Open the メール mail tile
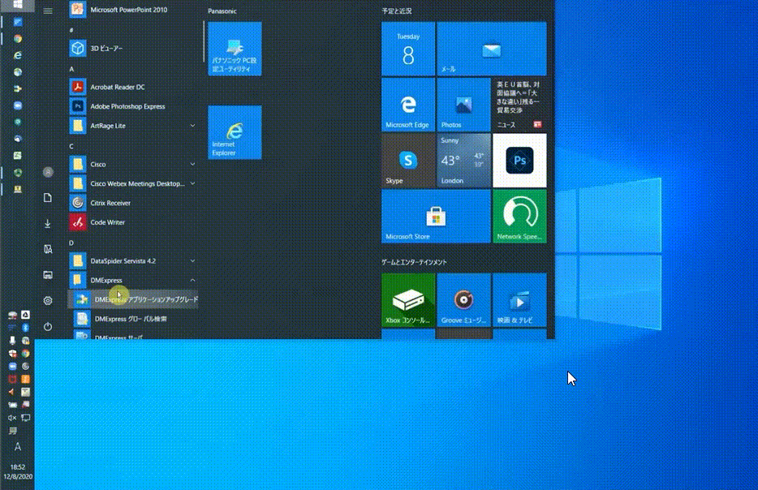The width and height of the screenshot is (758, 490). click(492, 49)
